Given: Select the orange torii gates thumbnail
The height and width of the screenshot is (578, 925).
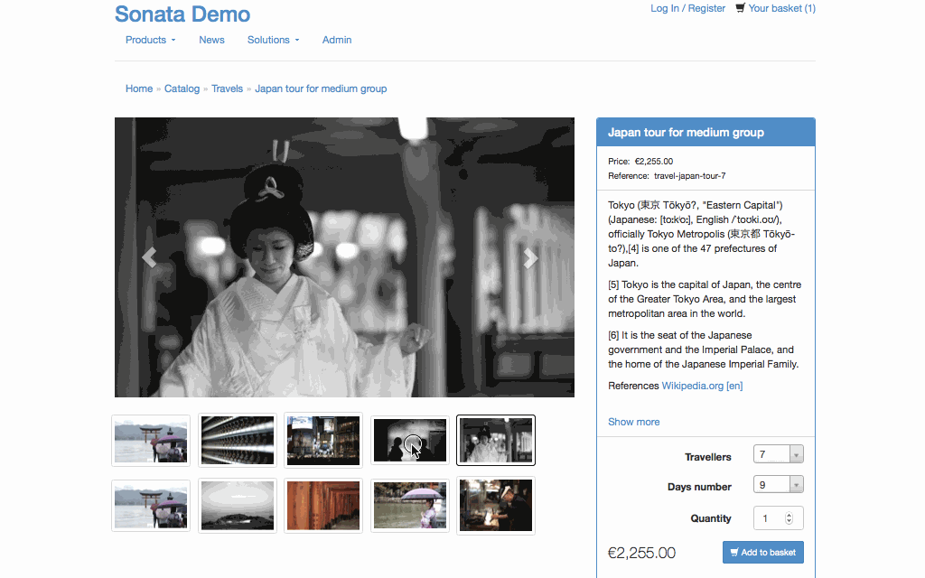Looking at the screenshot, I should pos(322,506).
